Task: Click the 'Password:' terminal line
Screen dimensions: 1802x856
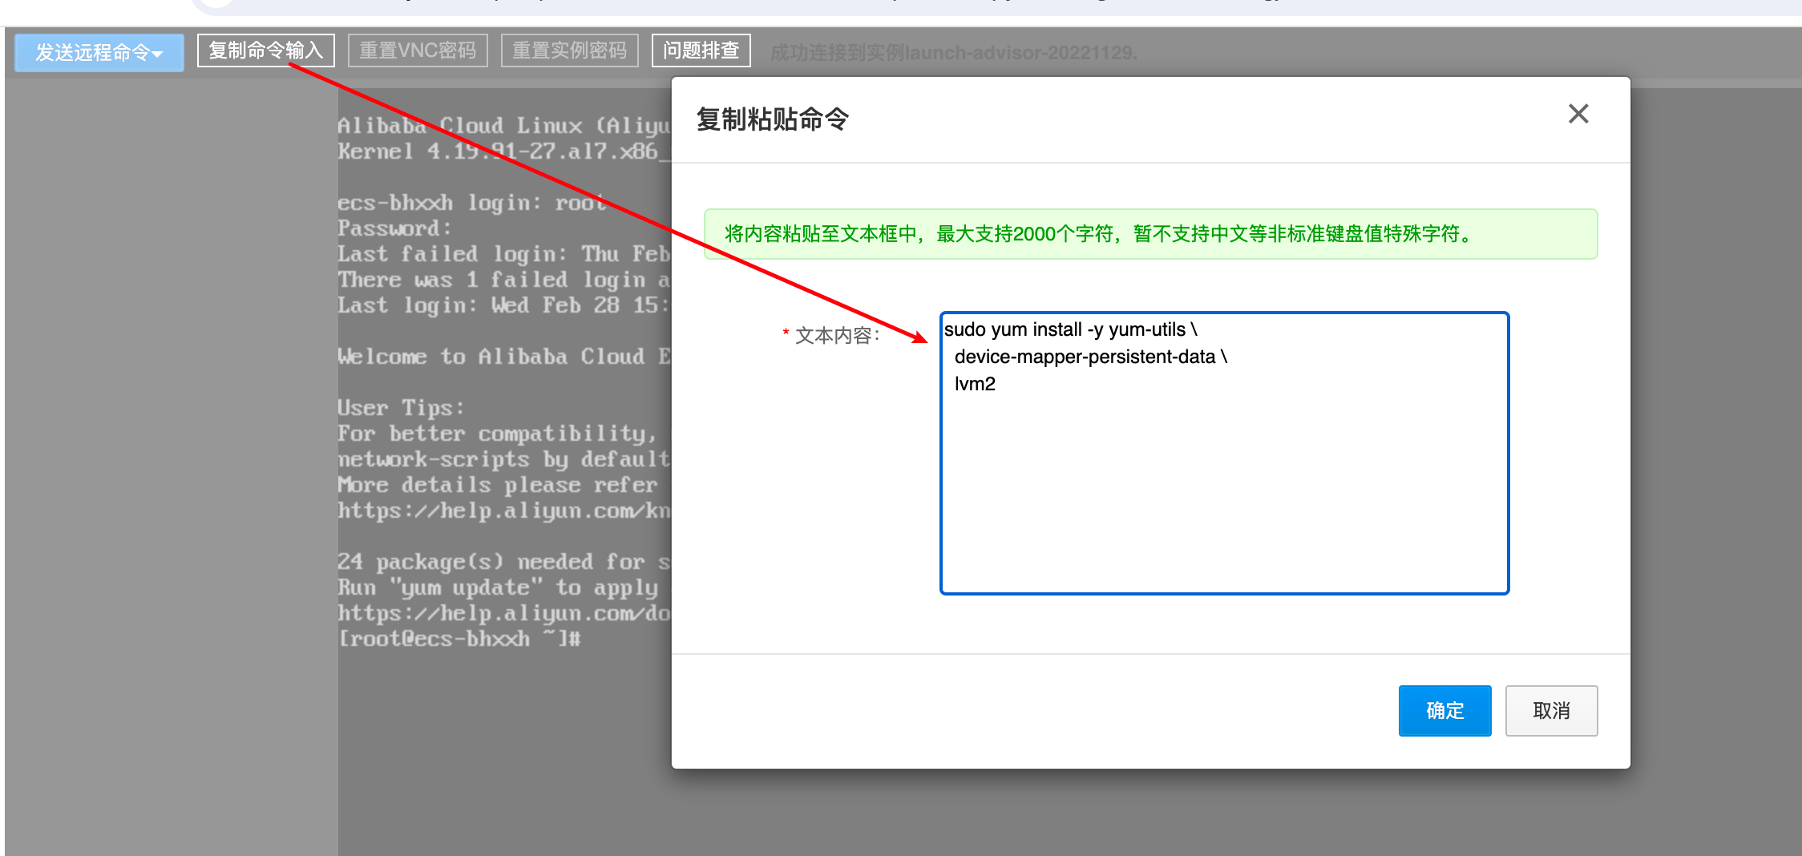Action: tap(394, 228)
